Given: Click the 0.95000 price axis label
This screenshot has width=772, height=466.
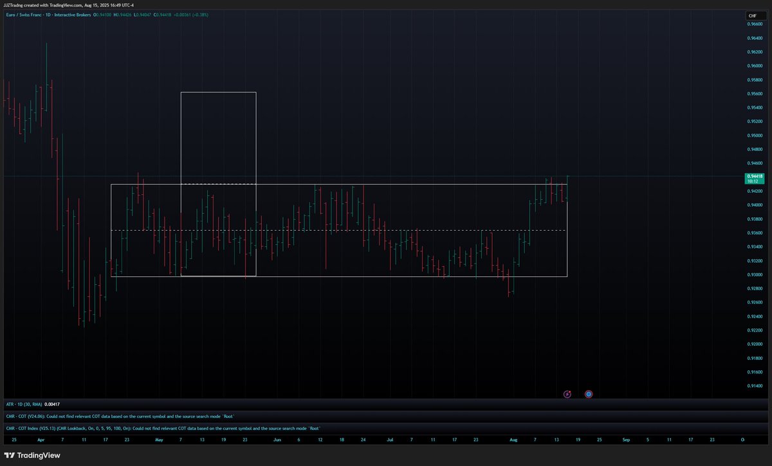Looking at the screenshot, I should [x=755, y=136].
